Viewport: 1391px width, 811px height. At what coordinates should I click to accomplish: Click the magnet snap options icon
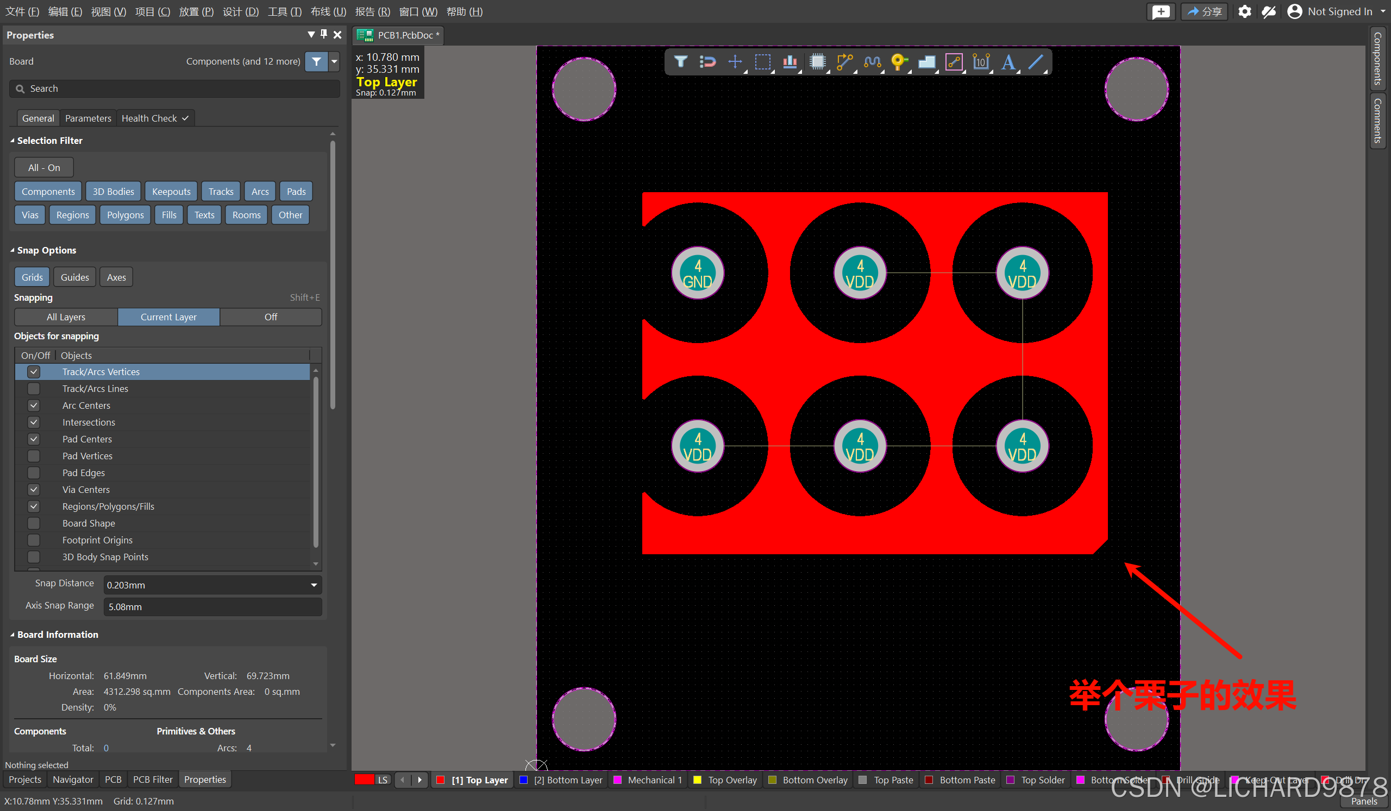707,61
